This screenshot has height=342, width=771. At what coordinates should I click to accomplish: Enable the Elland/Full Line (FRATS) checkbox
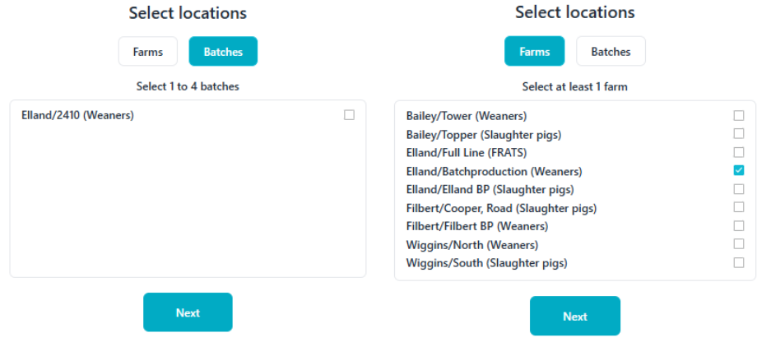pos(739,153)
